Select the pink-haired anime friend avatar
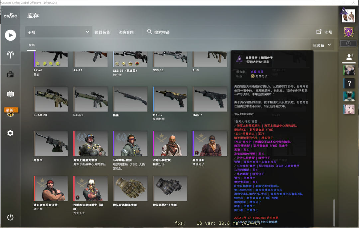359x228 pixels. (349, 109)
